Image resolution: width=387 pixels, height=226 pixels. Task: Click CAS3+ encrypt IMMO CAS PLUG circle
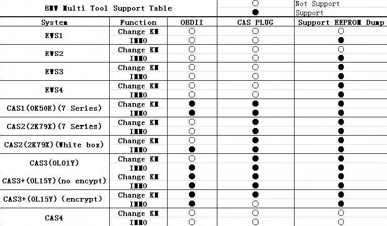point(255,204)
